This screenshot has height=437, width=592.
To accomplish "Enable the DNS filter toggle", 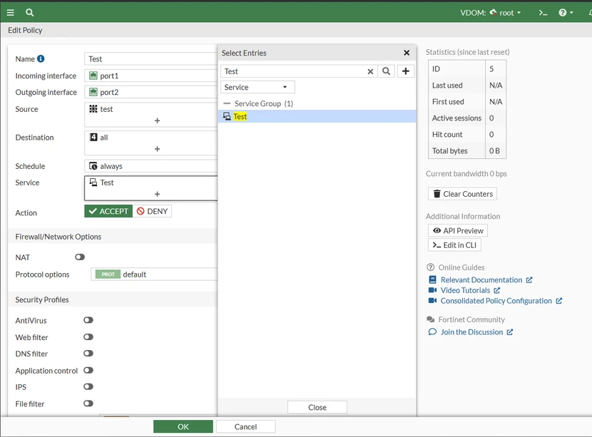I will click(88, 354).
